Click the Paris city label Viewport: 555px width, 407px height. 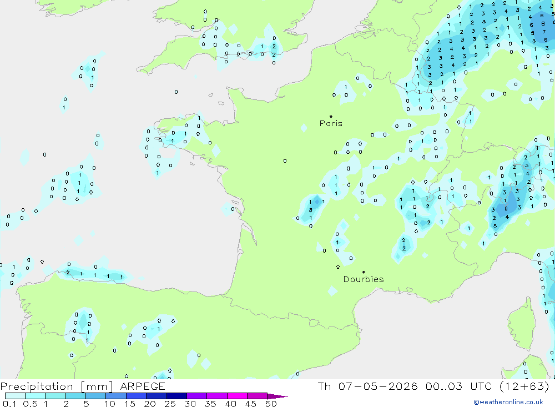click(331, 123)
